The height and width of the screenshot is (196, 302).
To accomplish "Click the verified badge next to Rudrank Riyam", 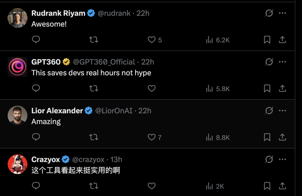I will [x=90, y=13].
